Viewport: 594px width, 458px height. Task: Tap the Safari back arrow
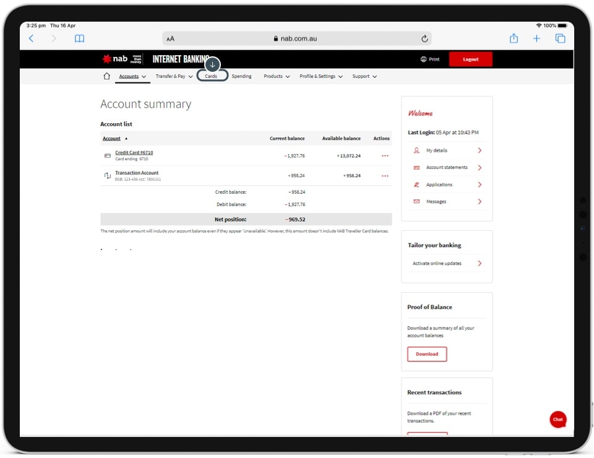click(32, 38)
